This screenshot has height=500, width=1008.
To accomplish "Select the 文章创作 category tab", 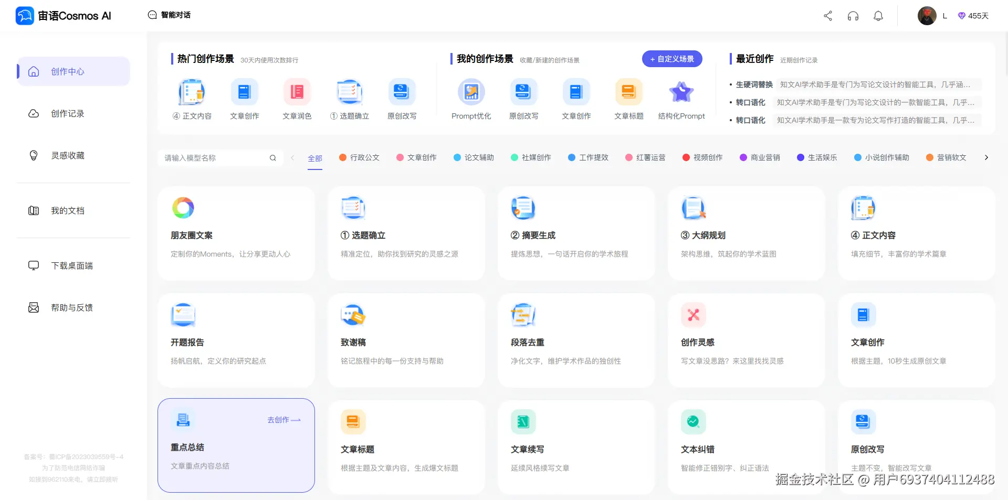I will [417, 157].
